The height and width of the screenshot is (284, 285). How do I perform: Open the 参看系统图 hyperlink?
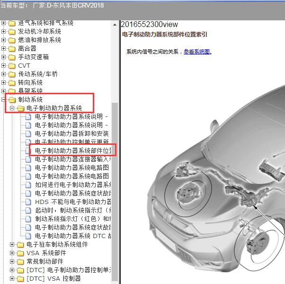[x=197, y=52]
